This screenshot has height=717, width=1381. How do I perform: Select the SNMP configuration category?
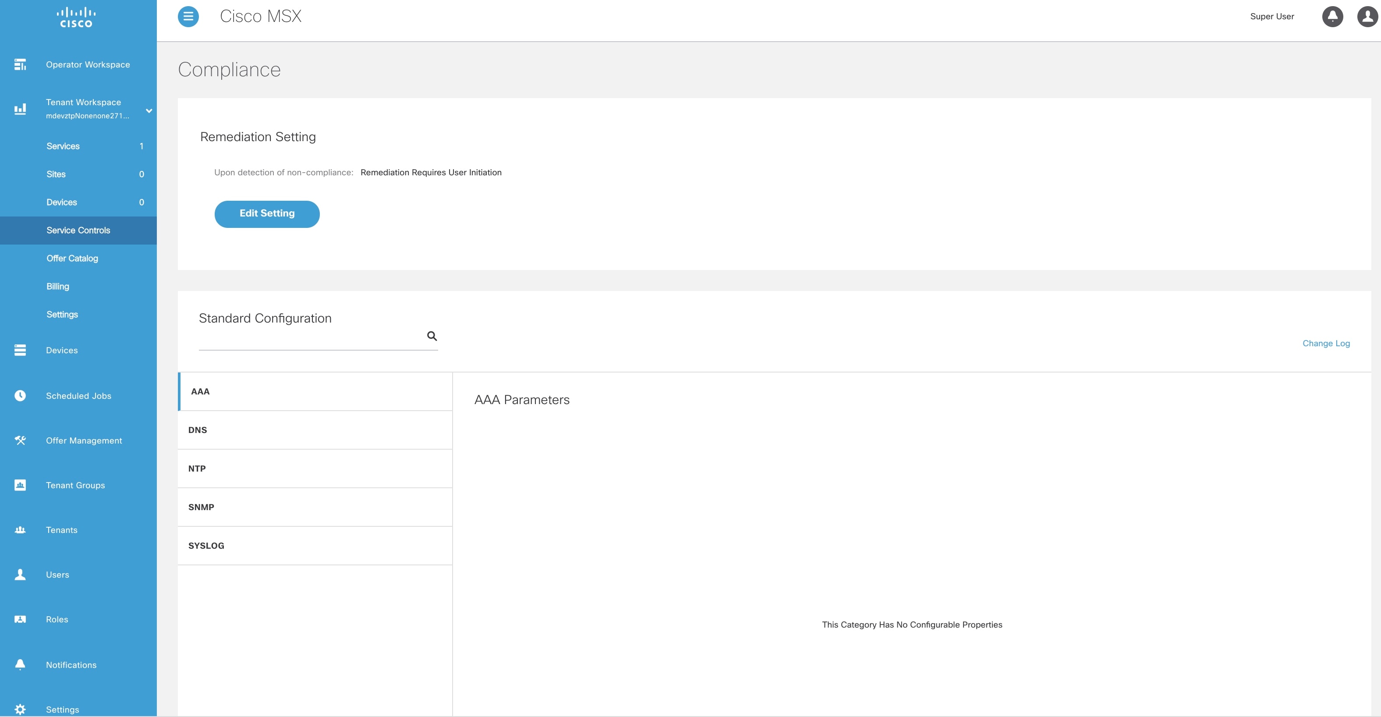[x=315, y=508]
